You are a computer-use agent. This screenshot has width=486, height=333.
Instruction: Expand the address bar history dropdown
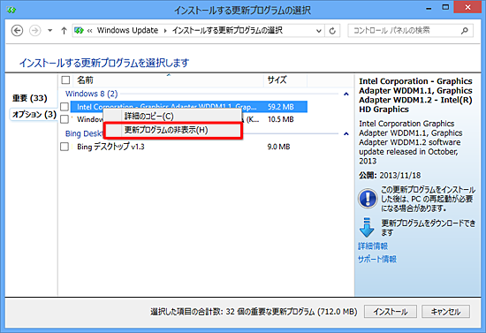click(x=318, y=31)
